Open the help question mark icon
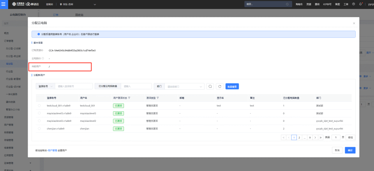Viewport: 374px width, 171px height. 353,4
